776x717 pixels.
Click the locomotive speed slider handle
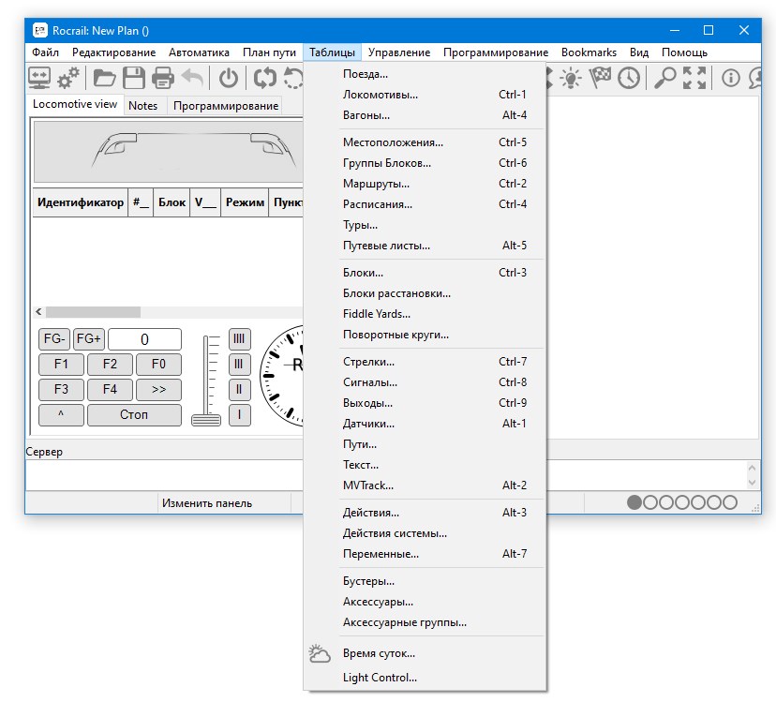coord(206,419)
